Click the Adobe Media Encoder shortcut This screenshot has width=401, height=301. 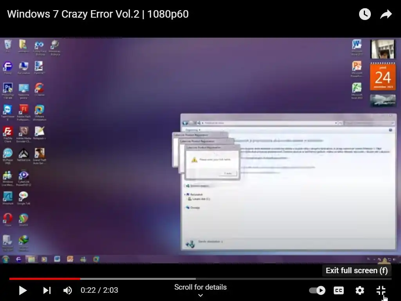(23, 134)
